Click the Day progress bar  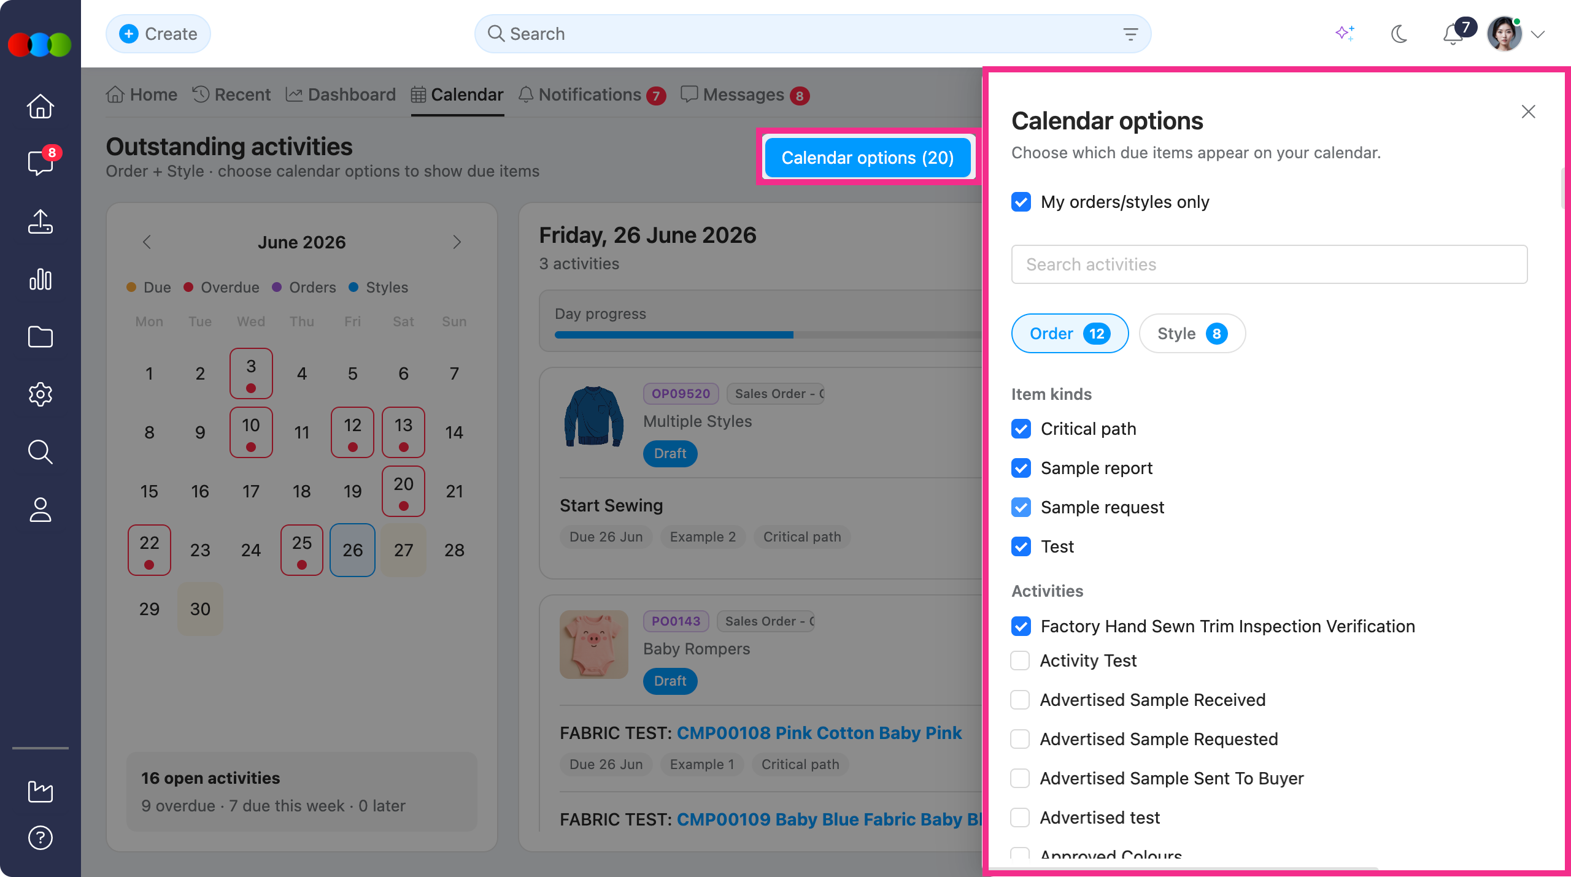767,335
